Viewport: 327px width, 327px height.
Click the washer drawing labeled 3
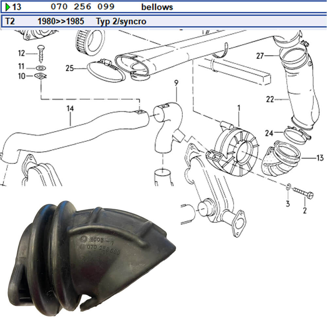pyautogui.click(x=287, y=187)
